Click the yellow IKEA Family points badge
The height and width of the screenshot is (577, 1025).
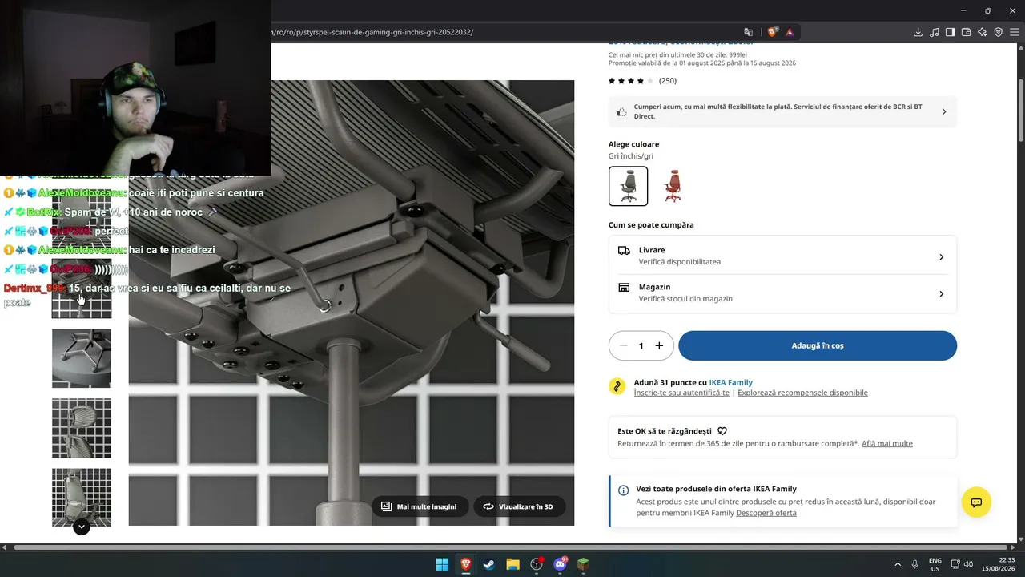(x=617, y=387)
